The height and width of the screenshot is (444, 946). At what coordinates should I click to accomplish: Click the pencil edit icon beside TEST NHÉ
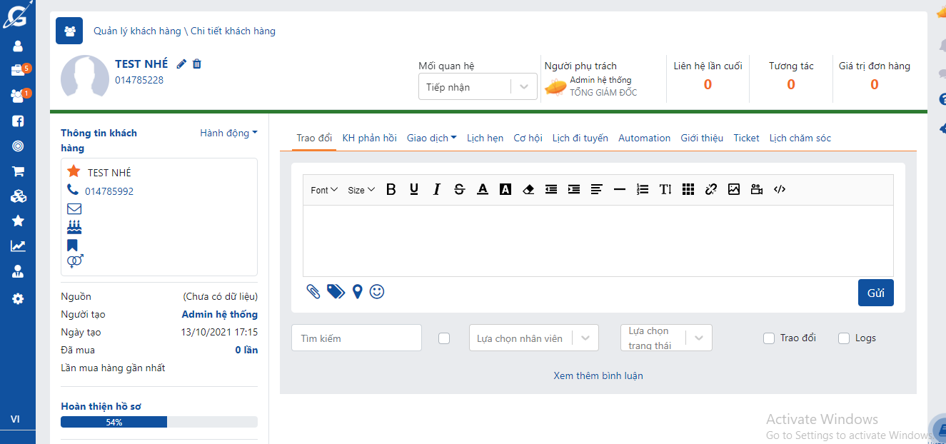click(x=181, y=64)
